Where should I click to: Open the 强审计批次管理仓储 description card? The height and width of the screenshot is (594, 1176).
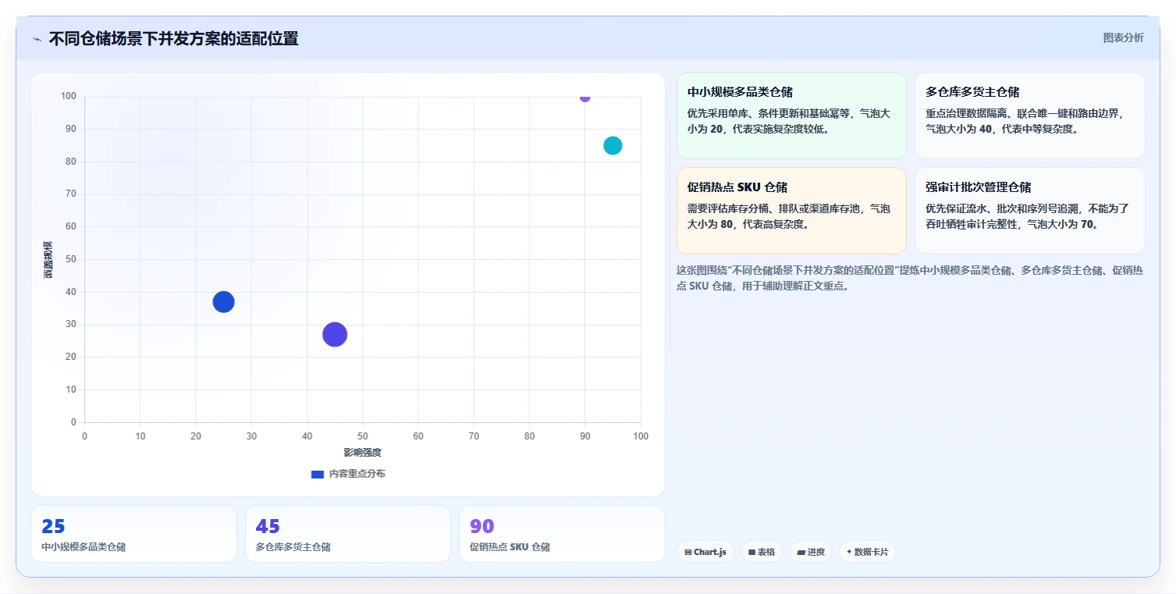click(x=1029, y=211)
